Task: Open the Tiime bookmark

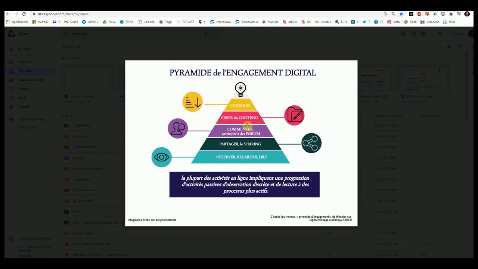Action: point(126,22)
